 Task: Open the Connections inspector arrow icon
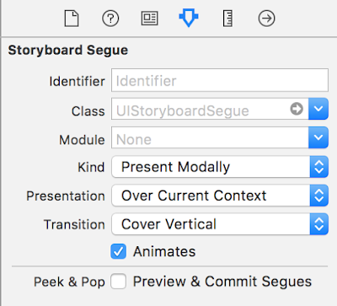pyautogui.click(x=266, y=19)
